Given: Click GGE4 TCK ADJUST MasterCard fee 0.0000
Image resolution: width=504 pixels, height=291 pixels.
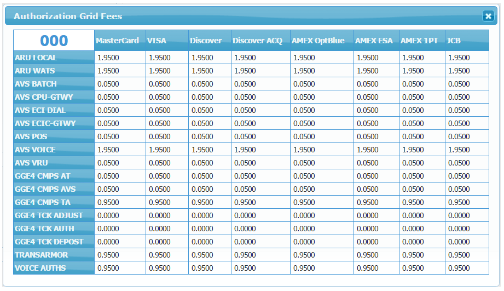Looking at the screenshot, I should pos(120,216).
